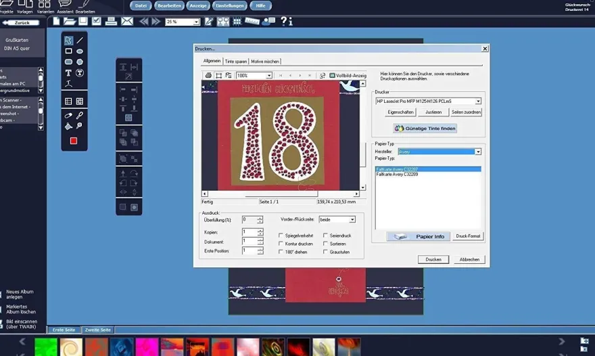Select the plain text T tool

(x=68, y=72)
